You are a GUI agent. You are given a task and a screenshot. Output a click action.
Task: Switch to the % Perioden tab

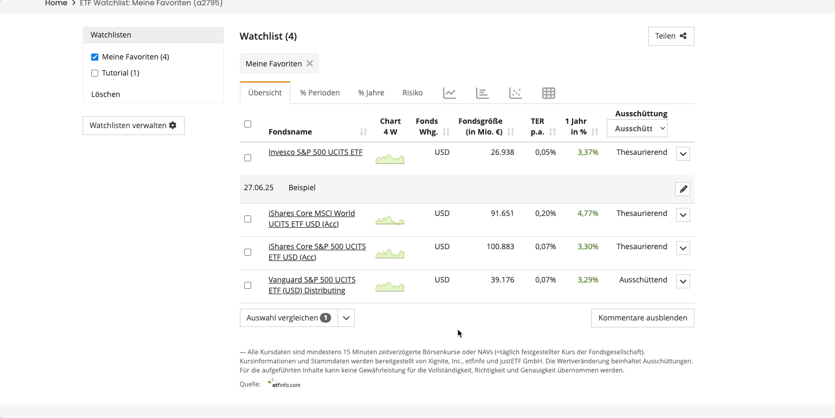click(320, 93)
